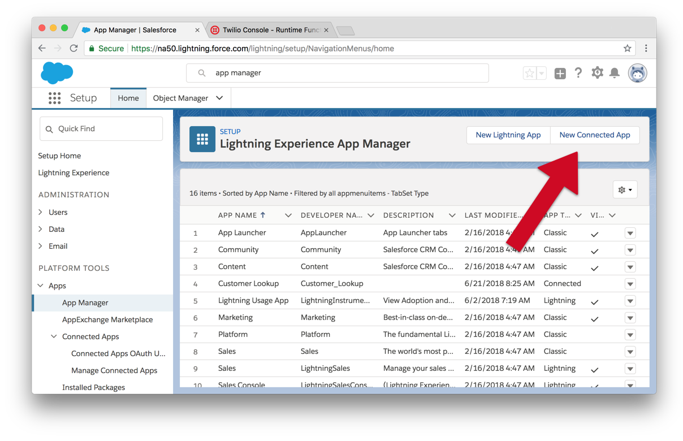Viewport: 683px width, 441px height.
Task: Open the Chrome three-dot menu
Action: click(646, 49)
